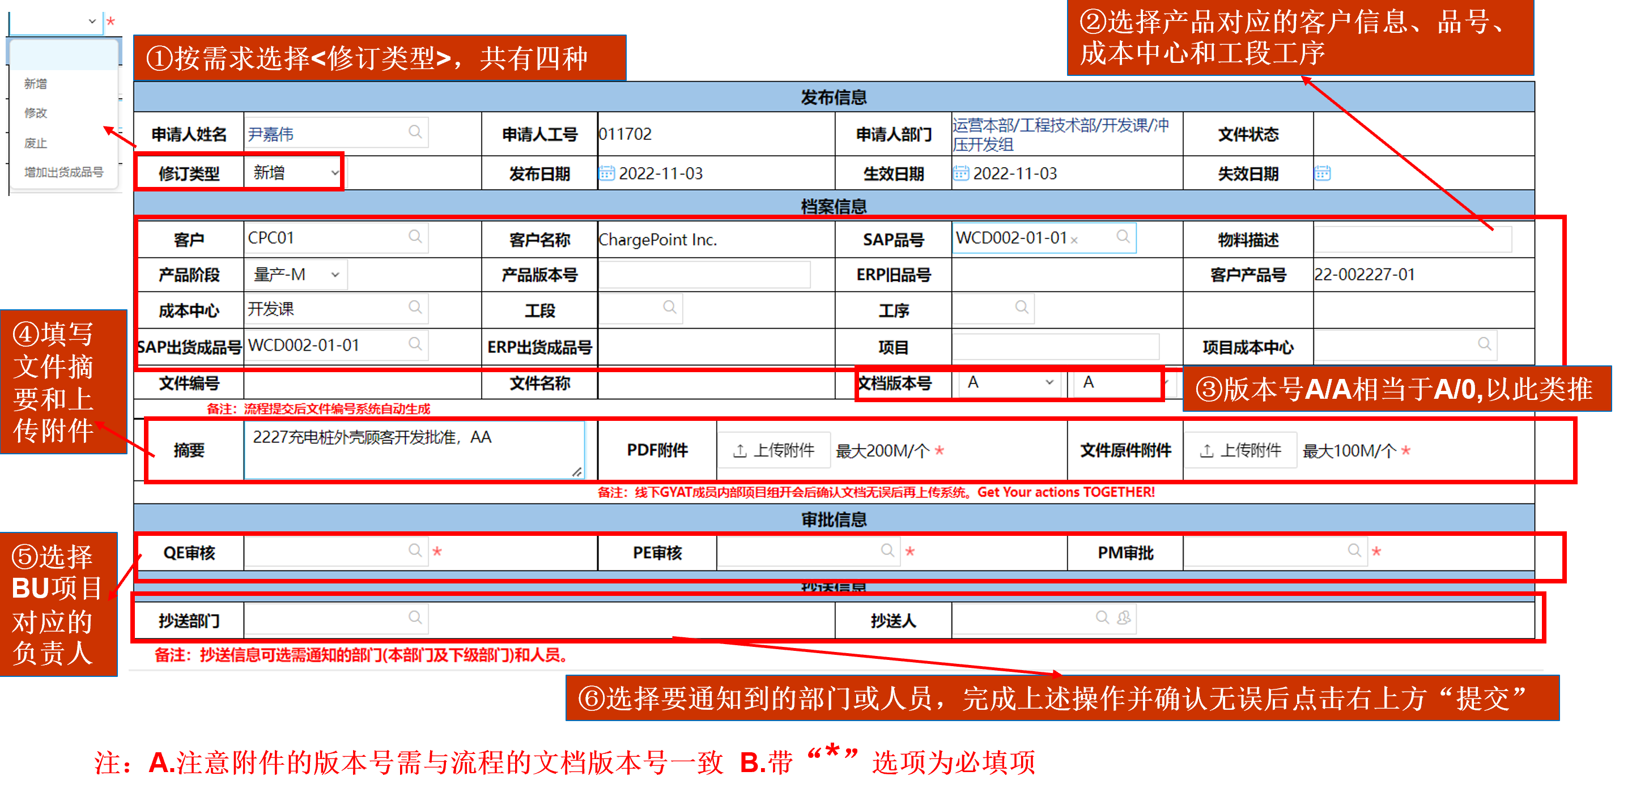Click search icon in 申请人姓名 field
The width and height of the screenshot is (1632, 797).
tap(415, 132)
